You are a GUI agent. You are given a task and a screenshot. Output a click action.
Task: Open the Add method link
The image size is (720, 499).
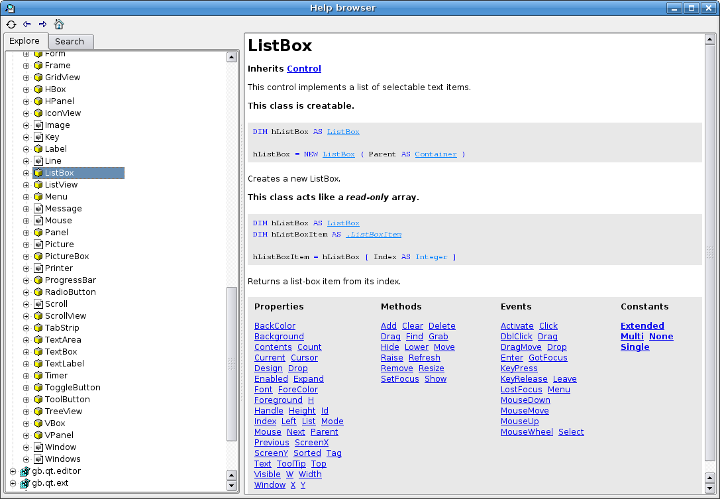tap(388, 326)
